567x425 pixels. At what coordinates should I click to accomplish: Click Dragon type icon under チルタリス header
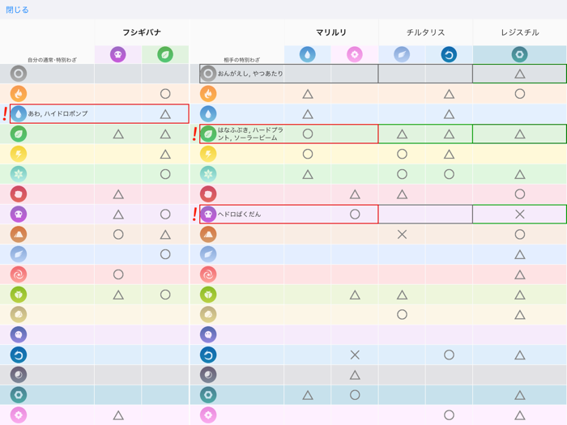(449, 54)
